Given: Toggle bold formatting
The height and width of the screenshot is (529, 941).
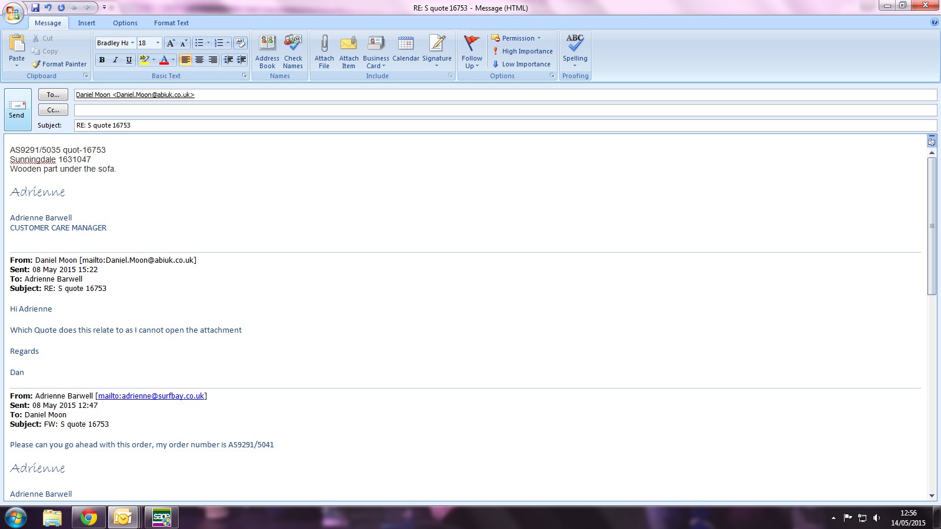Looking at the screenshot, I should pyautogui.click(x=102, y=60).
